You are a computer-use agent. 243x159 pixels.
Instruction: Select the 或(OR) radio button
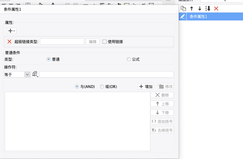[x=102, y=86]
